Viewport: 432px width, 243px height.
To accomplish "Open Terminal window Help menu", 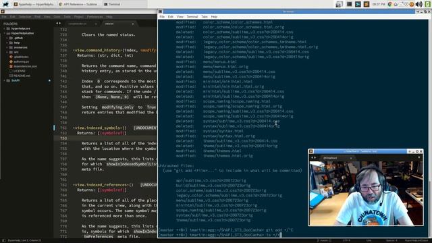I will 214,17.
